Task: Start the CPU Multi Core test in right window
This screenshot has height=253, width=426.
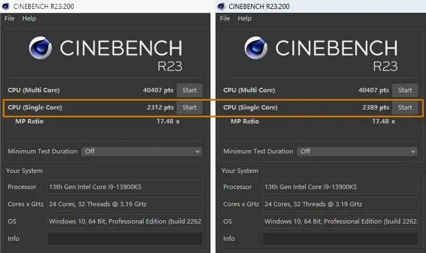Action: pos(405,90)
